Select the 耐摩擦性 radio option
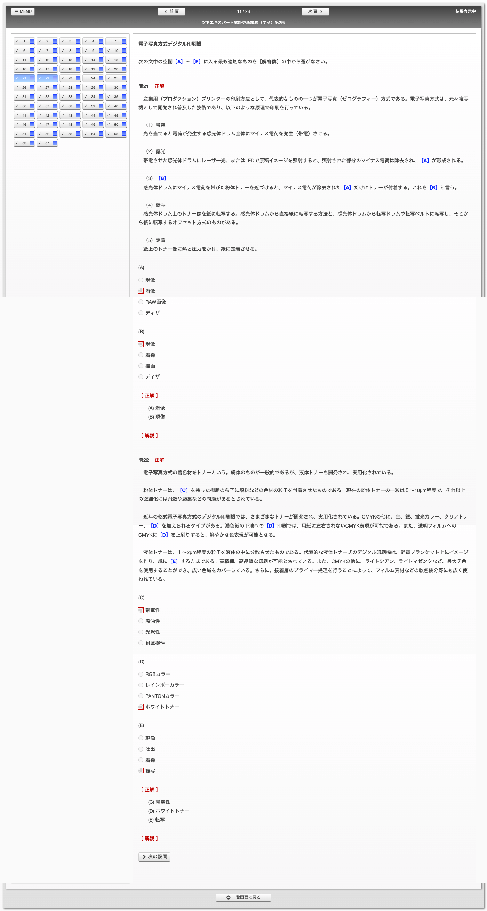Screen dimensions: 487x911 coord(141,643)
